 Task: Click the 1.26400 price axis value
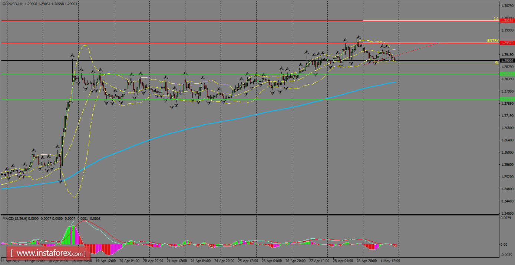507,140
